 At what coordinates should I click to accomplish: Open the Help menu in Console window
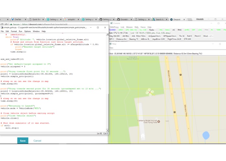(x=150, y=27)
